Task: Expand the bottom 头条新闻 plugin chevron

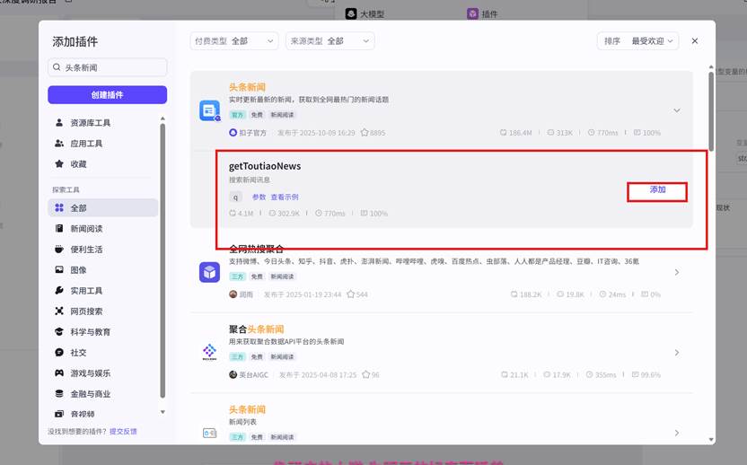Action: (x=676, y=433)
